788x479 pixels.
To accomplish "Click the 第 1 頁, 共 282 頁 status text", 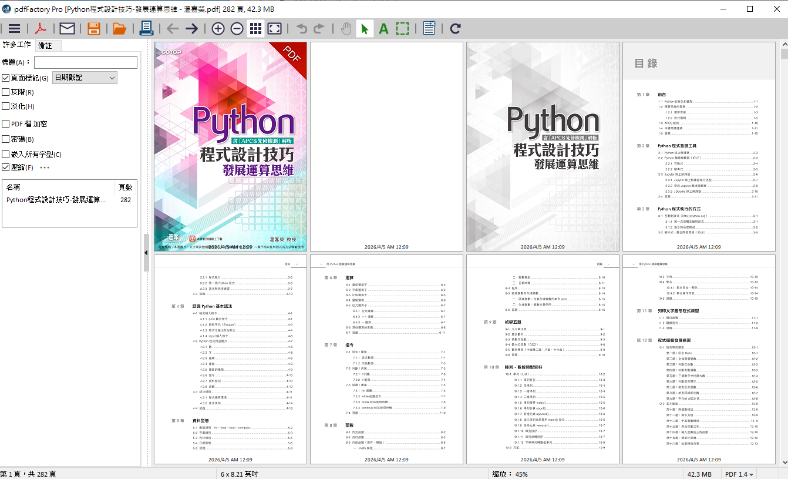I will point(28,474).
